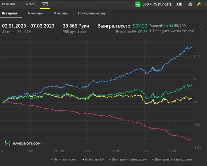This screenshot has width=207, height=166.
Task: Click the -$100 axis label
Action: [x=197, y=147]
